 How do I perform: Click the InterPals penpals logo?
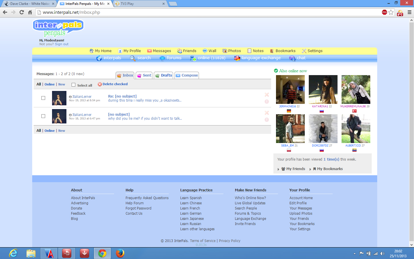pyautogui.click(x=58, y=28)
